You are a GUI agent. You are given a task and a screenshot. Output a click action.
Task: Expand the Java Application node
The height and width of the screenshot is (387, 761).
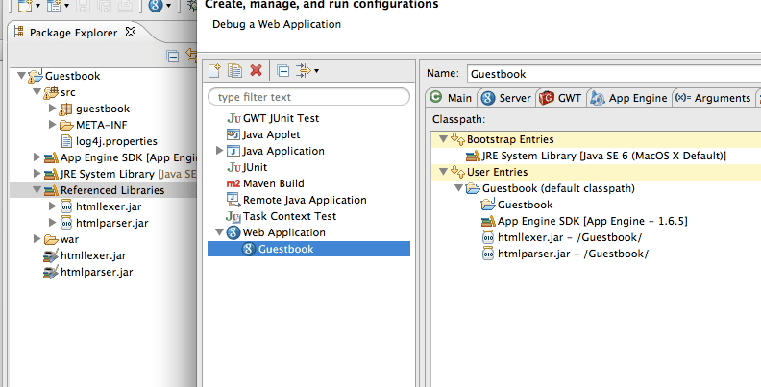219,151
